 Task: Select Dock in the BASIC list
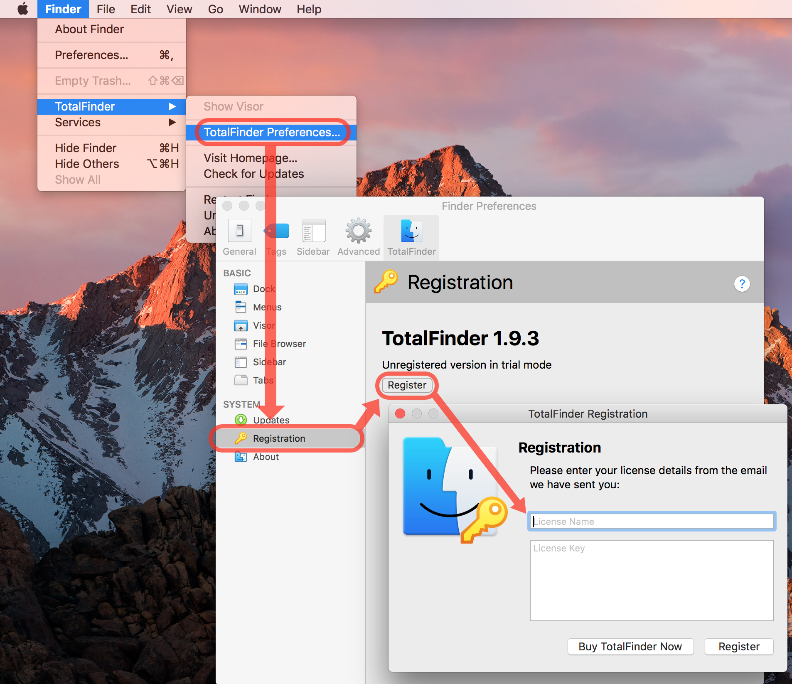(x=290, y=289)
